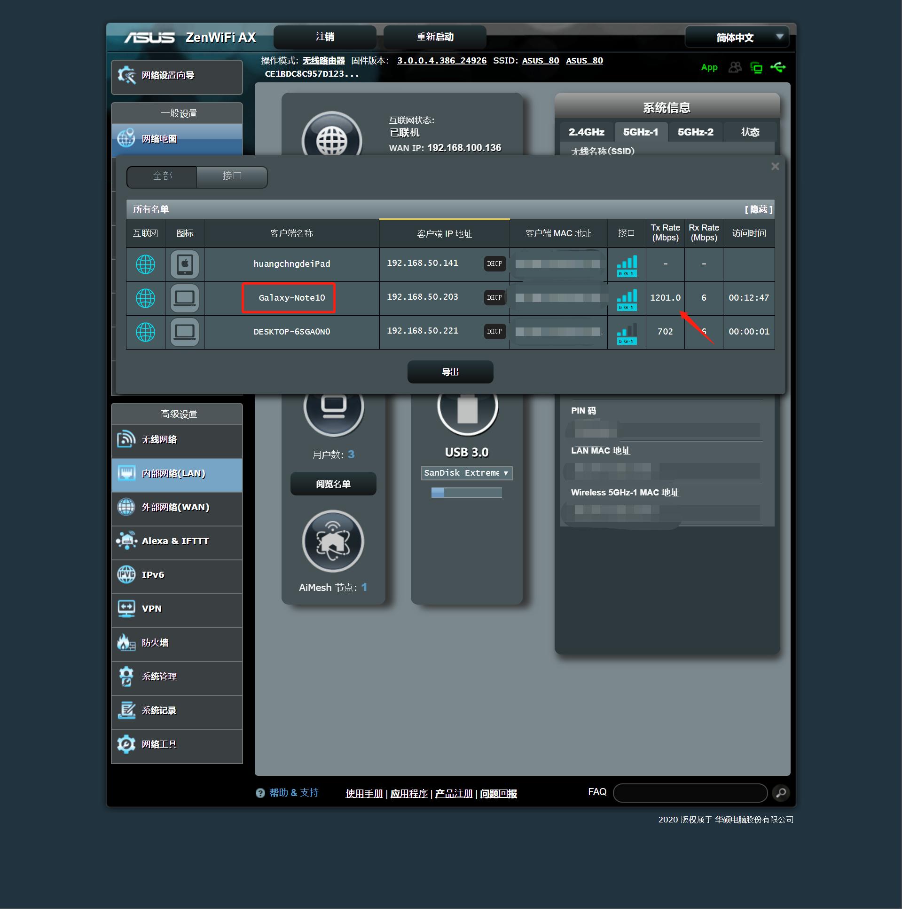902x909 pixels.
Task: Sort by 客户端 IP 地址 column header
Action: [444, 233]
